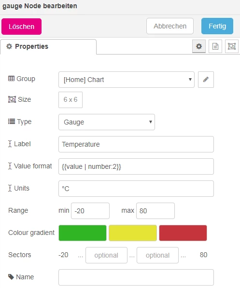Select the Units field showing °C

point(136,189)
